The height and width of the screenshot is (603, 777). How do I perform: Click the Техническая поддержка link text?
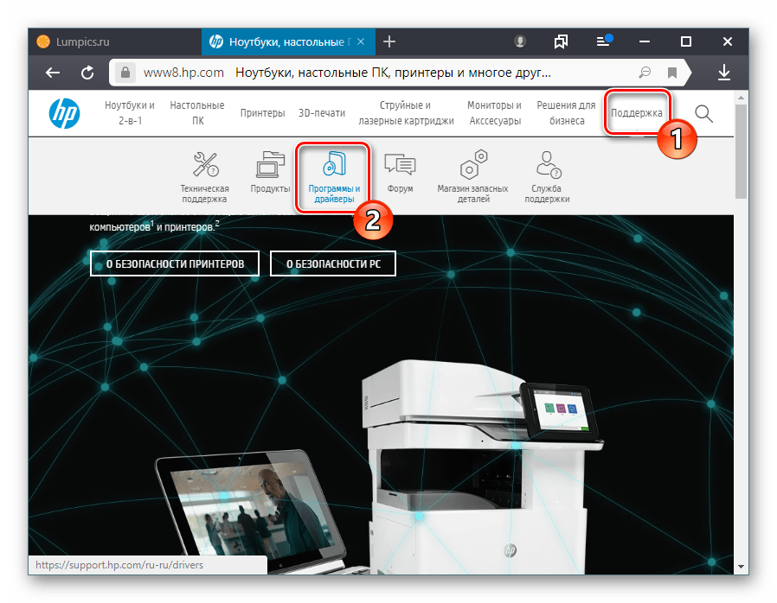coord(204,194)
